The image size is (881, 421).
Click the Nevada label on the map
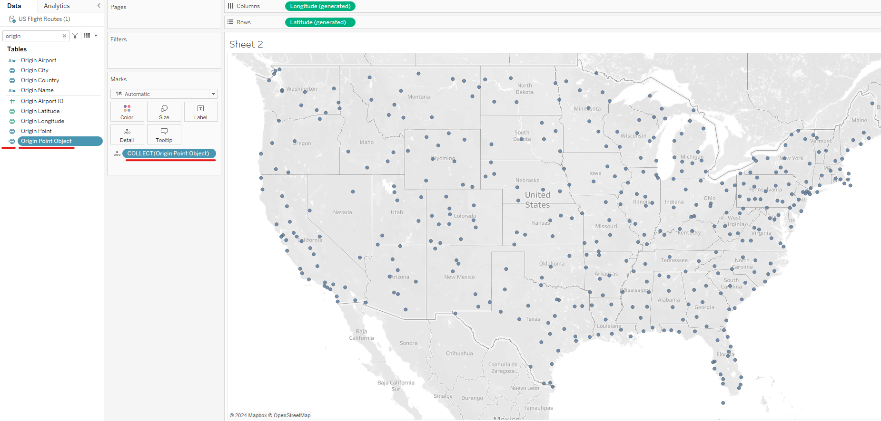pos(343,212)
